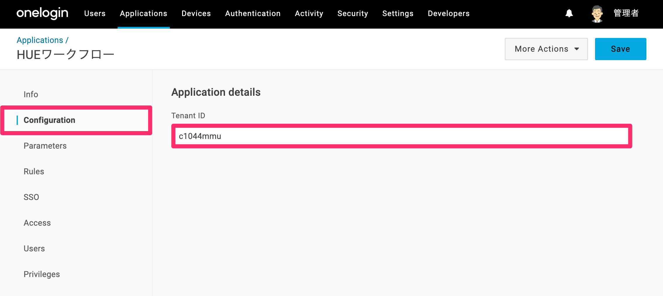This screenshot has width=663, height=296.
Task: Click the HUEワークフロー application title
Action: [65, 55]
